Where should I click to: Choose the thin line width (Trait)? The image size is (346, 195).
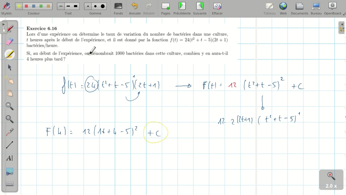[61, 6]
